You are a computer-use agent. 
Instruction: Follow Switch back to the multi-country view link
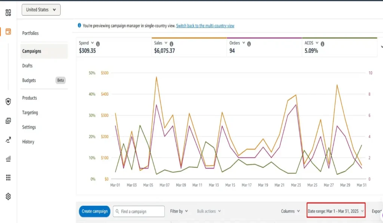(x=205, y=26)
